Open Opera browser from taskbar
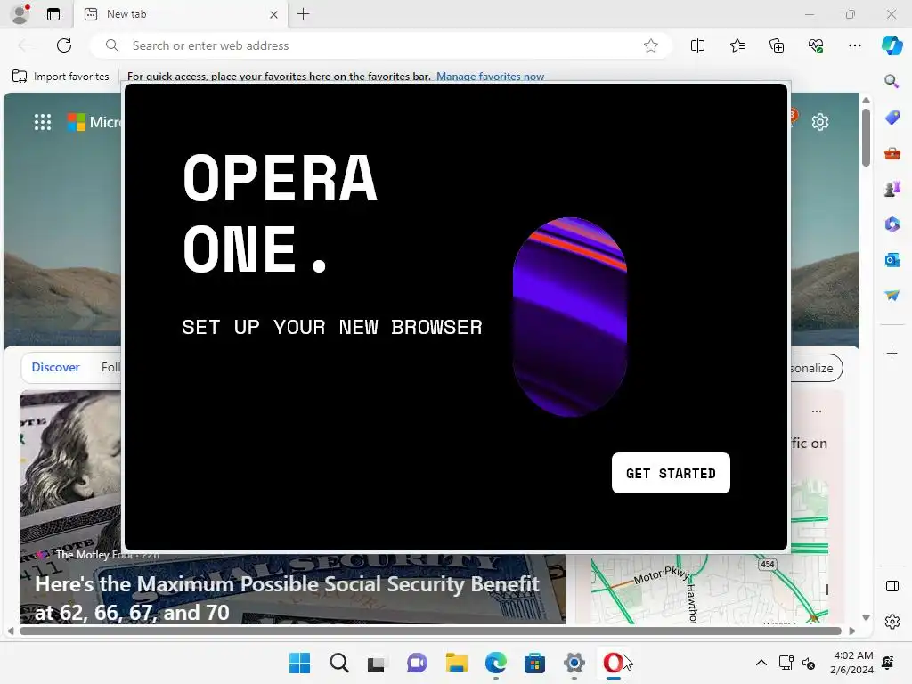This screenshot has width=912, height=684. pos(613,663)
